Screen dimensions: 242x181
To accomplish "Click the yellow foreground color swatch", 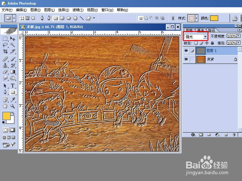I will pyautogui.click(x=6, y=116).
